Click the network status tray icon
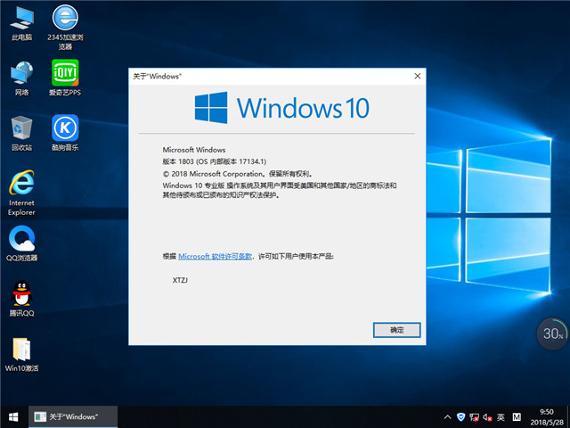The height and width of the screenshot is (428, 570). coord(474,417)
